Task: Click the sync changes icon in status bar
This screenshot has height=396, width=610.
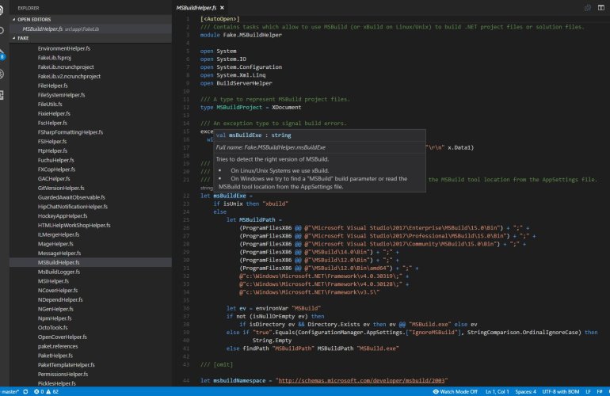Action: pyautogui.click(x=27, y=391)
